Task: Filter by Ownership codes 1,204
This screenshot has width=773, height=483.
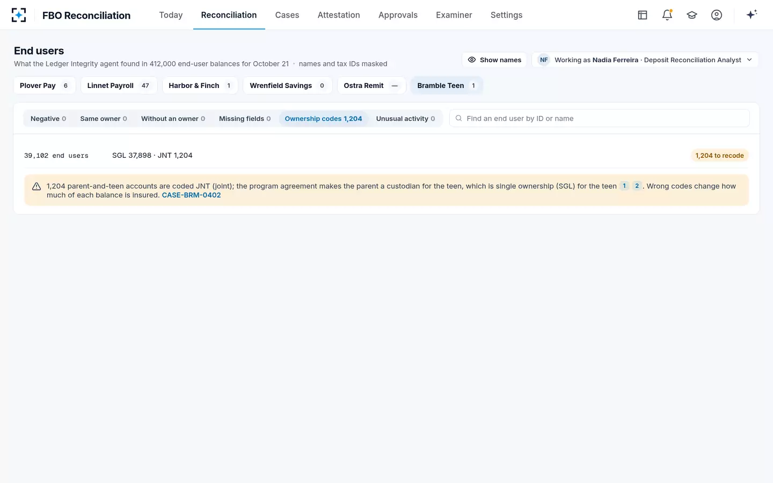Action: click(x=323, y=119)
